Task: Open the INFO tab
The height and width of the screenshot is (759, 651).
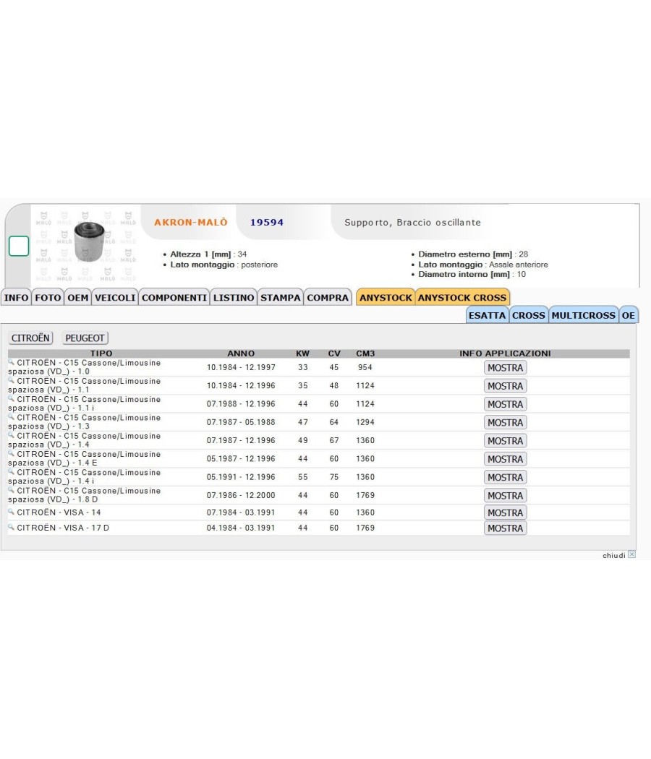Action: point(17,297)
